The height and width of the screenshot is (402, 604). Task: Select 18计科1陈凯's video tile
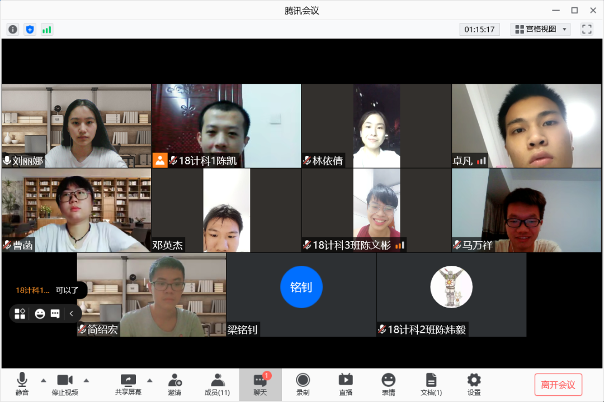226,126
